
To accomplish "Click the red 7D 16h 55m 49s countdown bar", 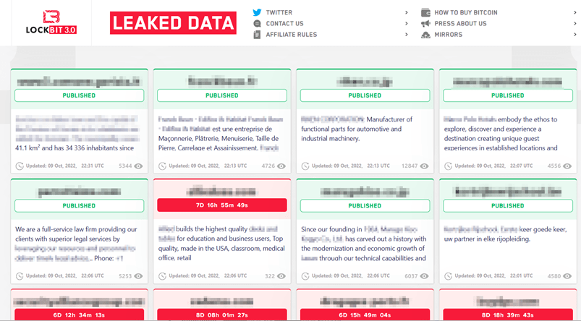I will 221,205.
